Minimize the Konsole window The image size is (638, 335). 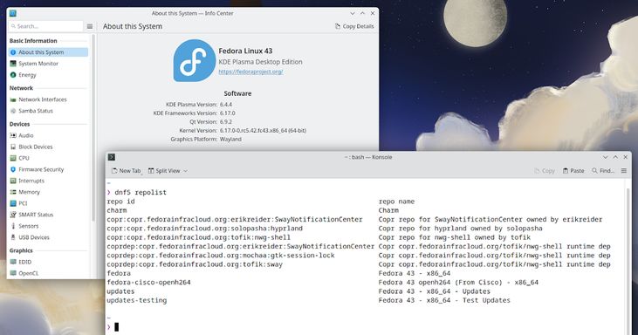(605, 157)
